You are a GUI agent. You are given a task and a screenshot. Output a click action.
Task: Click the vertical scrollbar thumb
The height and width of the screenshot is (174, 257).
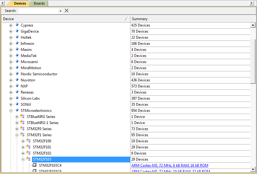[253, 62]
